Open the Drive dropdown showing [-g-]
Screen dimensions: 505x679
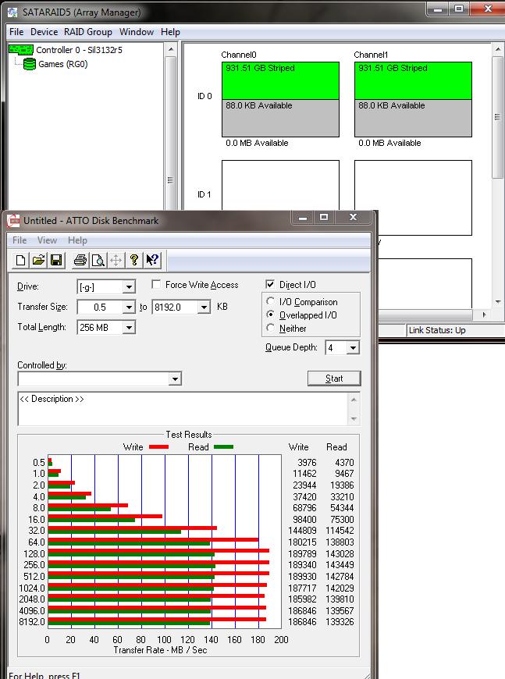click(x=129, y=286)
